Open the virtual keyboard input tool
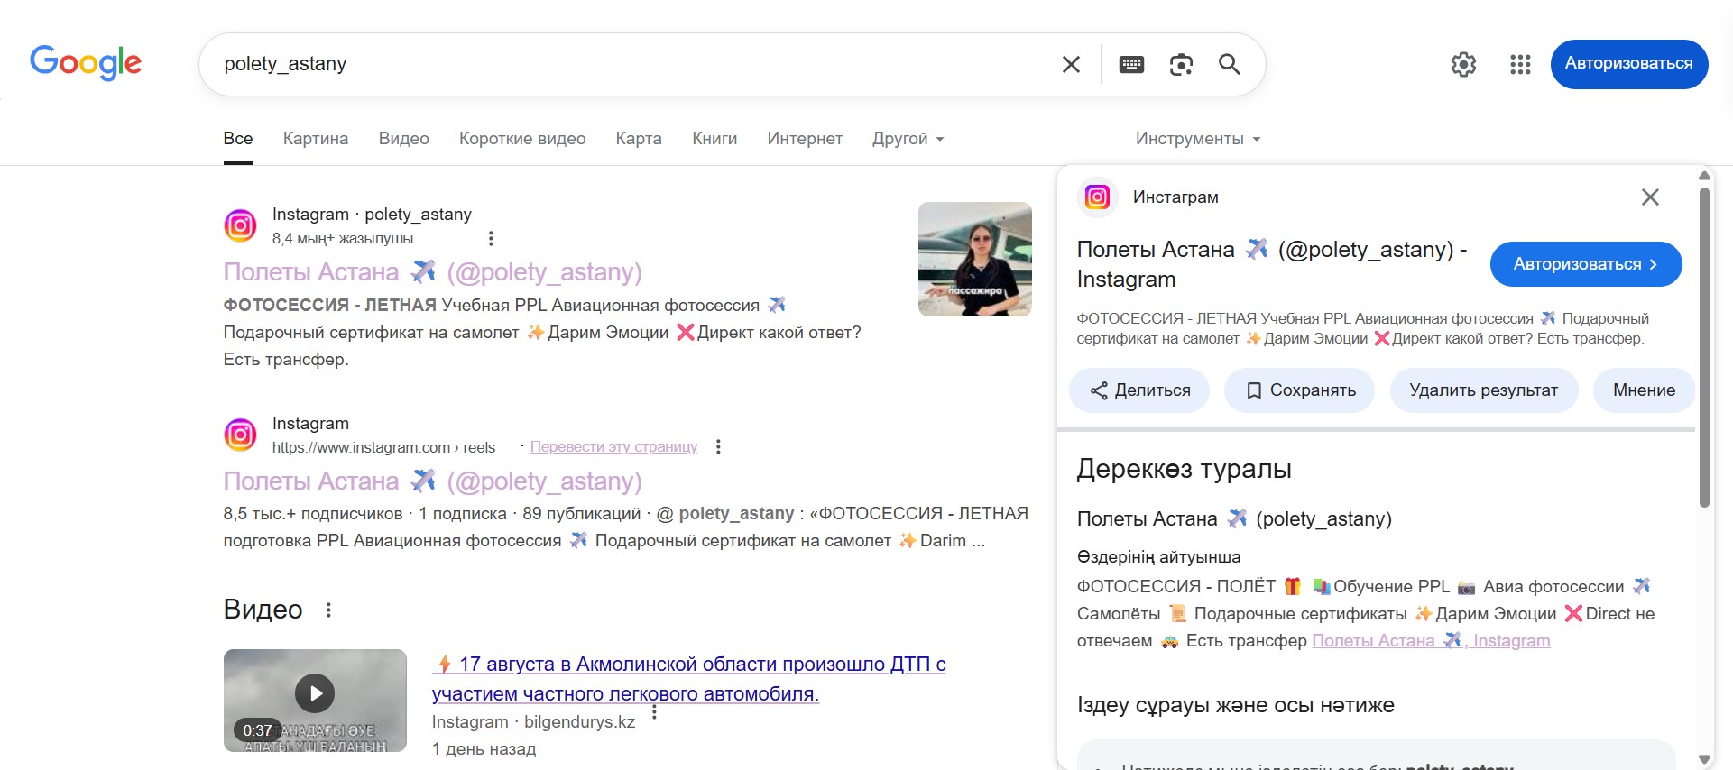This screenshot has width=1733, height=770. pos(1131,64)
